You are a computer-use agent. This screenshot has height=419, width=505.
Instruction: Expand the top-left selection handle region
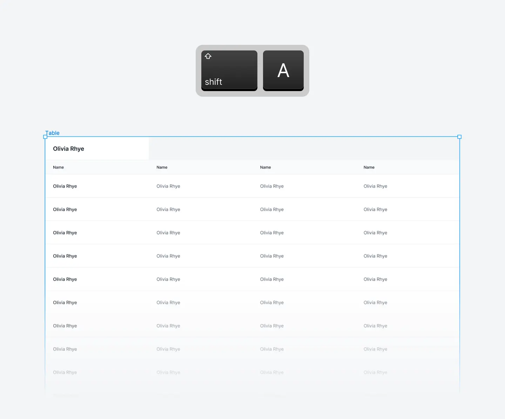(x=45, y=137)
